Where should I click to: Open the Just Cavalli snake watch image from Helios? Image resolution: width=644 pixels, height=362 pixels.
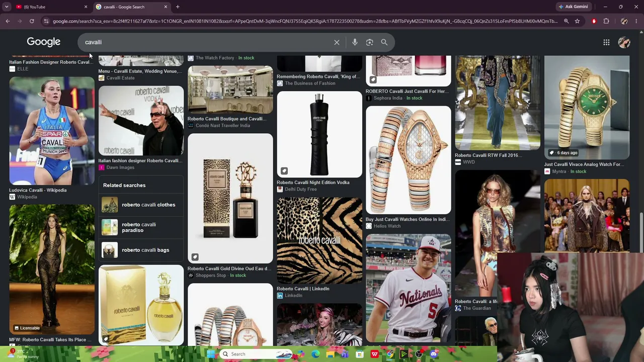click(x=409, y=160)
